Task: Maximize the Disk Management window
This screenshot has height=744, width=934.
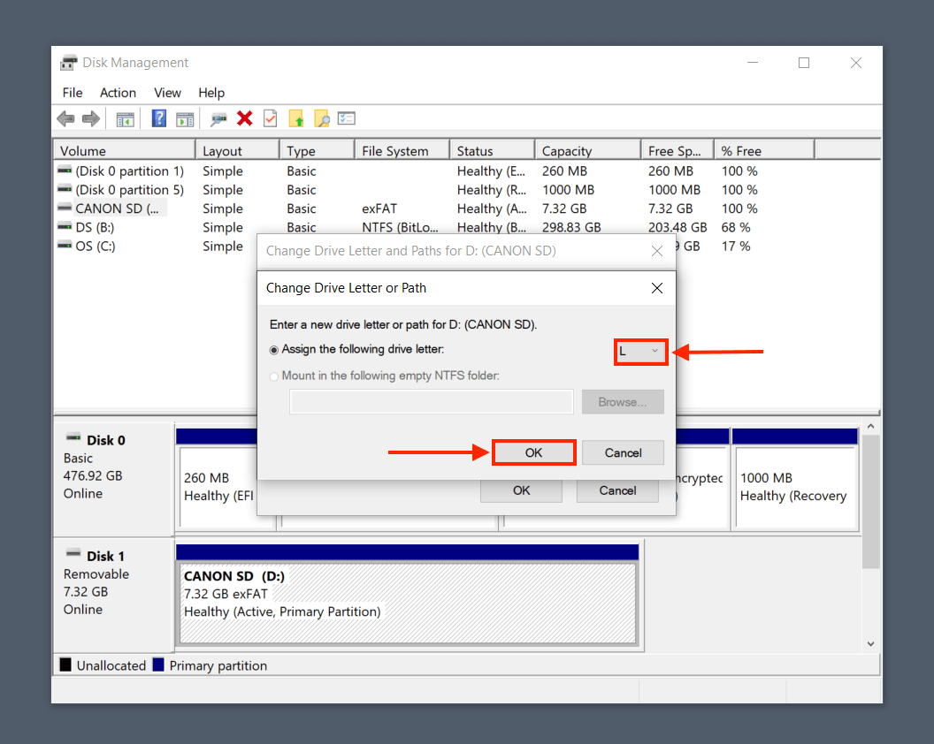Action: (x=804, y=63)
